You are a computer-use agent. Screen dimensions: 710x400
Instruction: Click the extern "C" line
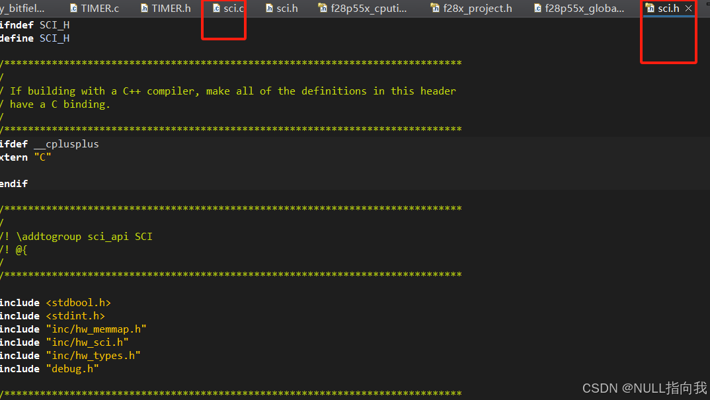point(26,157)
